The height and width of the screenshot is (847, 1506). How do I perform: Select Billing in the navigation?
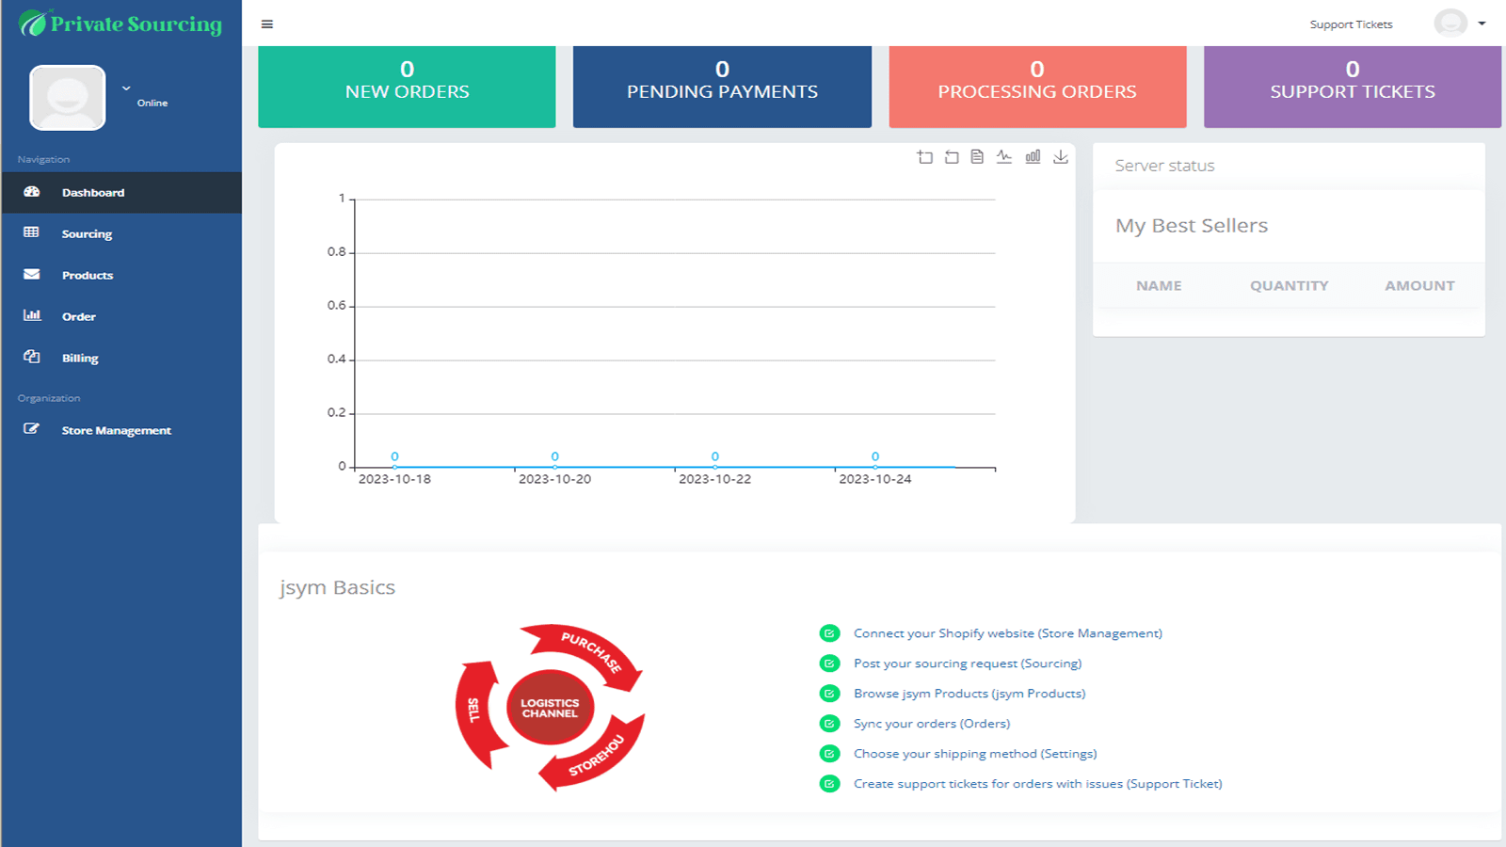click(x=80, y=359)
